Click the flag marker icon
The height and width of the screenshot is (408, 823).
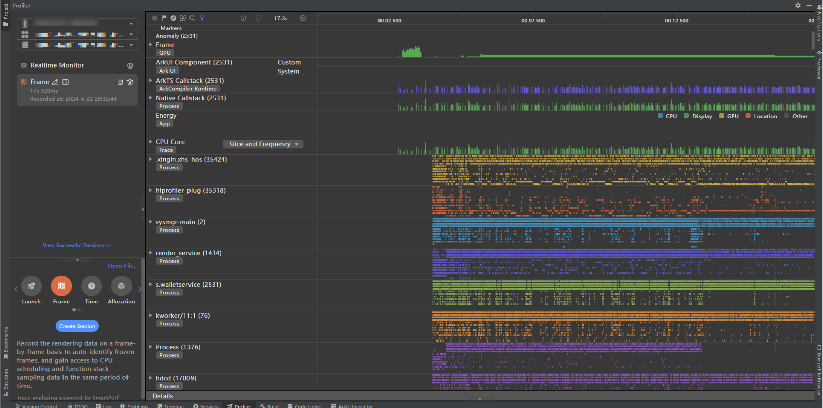(164, 18)
